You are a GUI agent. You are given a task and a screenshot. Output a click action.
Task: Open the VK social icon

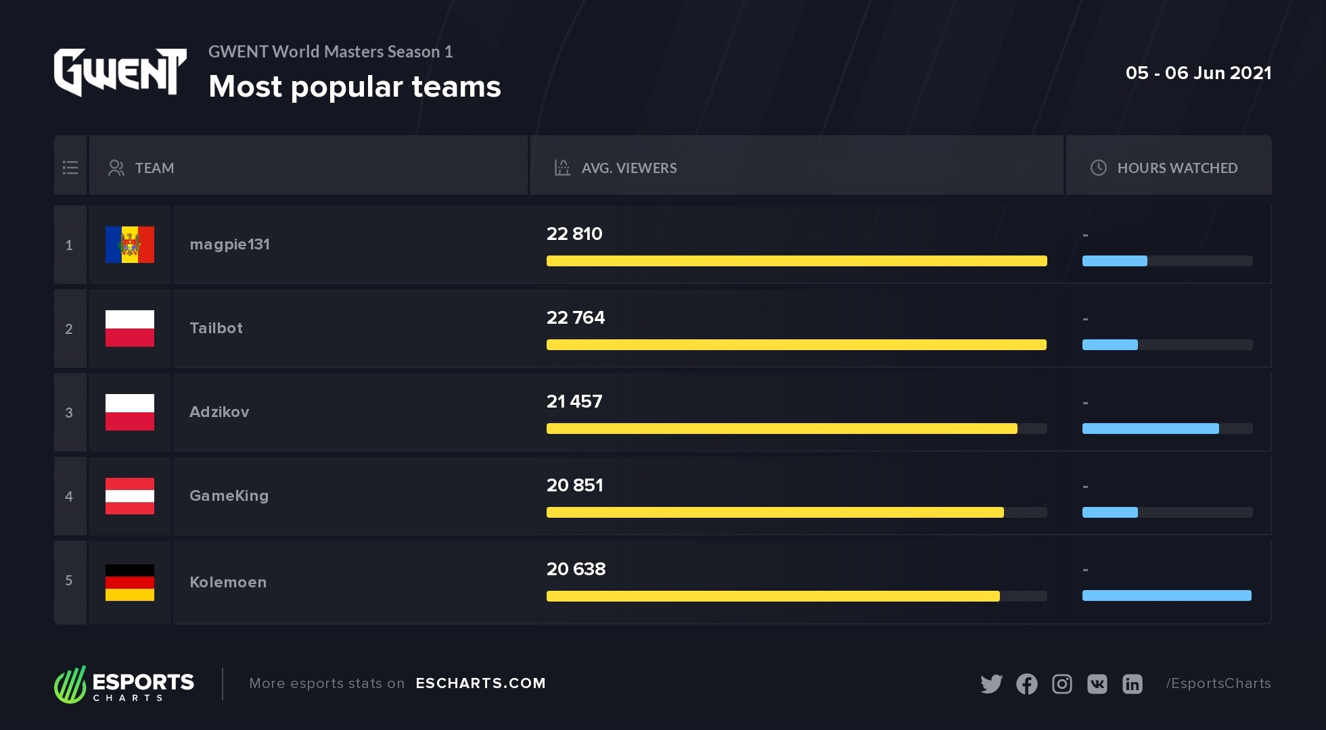[x=1097, y=684]
